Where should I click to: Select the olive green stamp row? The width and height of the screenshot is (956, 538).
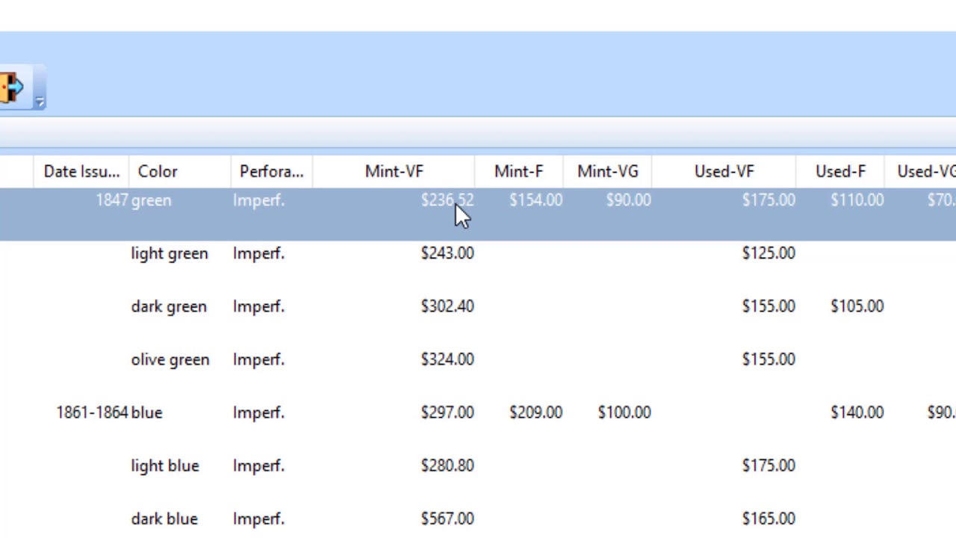tap(170, 359)
